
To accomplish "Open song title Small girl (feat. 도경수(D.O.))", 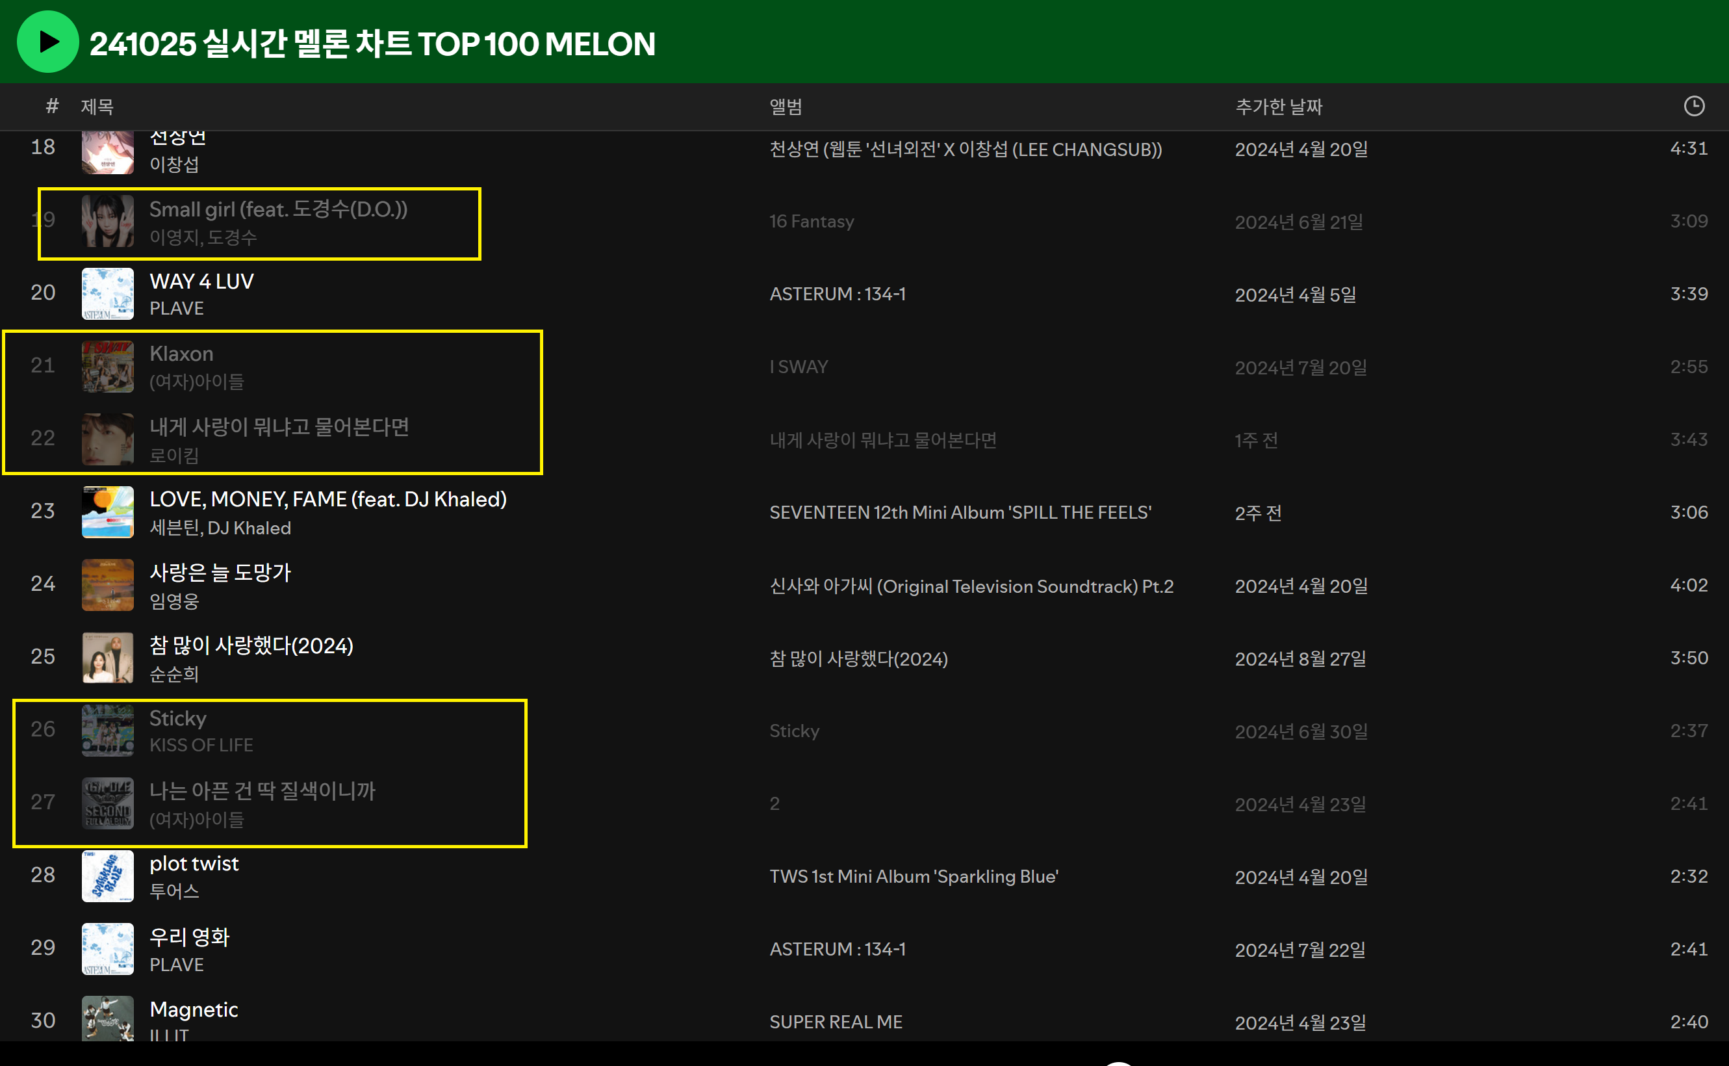I will pos(278,209).
